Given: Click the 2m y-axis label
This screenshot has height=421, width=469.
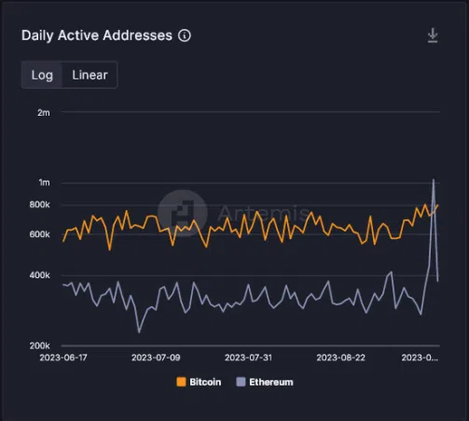Looking at the screenshot, I should click(44, 113).
